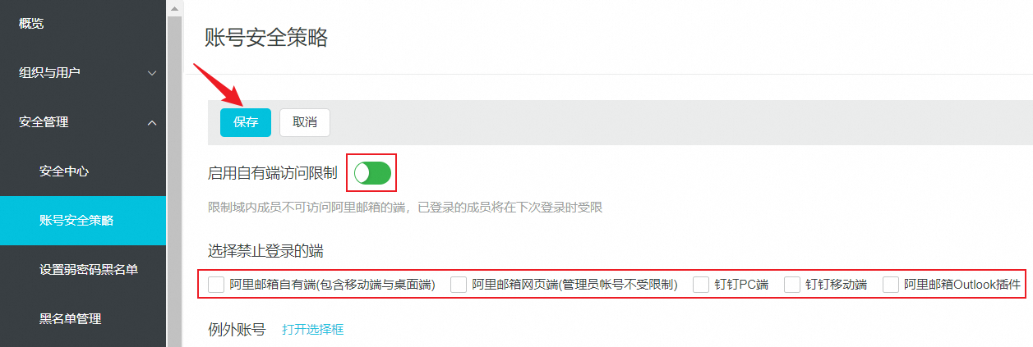
Task: Check 阿里邮箱Outlook插件 checkbox
Action: point(891,285)
